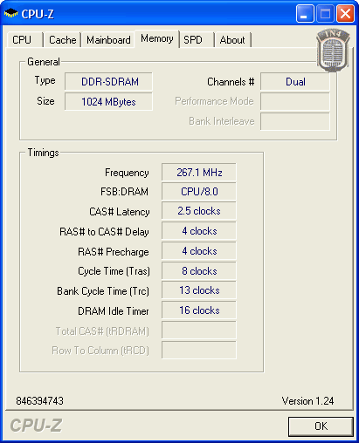This screenshot has width=359, height=443.
Task: Open the Cache tab
Action: point(62,40)
